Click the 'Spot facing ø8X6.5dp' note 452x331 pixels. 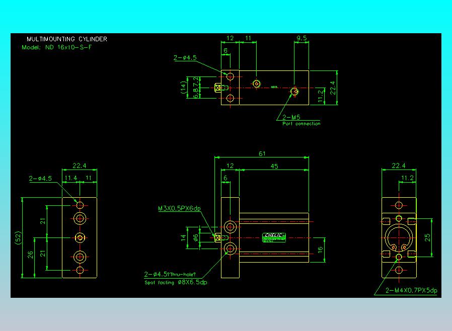(176, 282)
